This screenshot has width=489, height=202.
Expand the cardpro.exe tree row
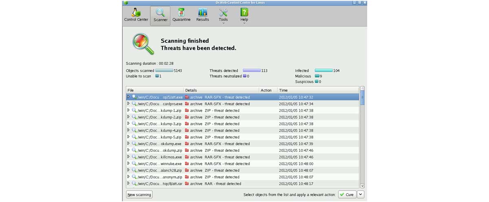(128, 104)
